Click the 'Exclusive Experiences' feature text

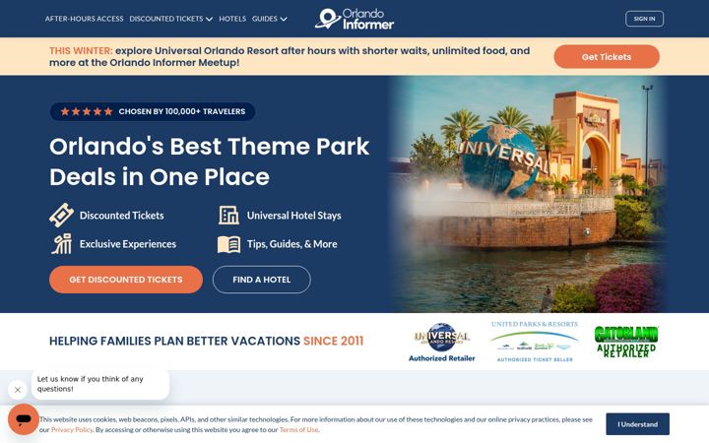coord(128,244)
